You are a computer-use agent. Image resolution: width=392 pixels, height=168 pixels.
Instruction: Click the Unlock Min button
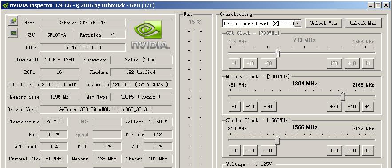[x=323, y=23]
